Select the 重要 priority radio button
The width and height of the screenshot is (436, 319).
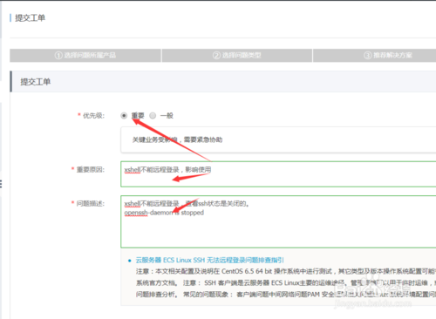[124, 116]
